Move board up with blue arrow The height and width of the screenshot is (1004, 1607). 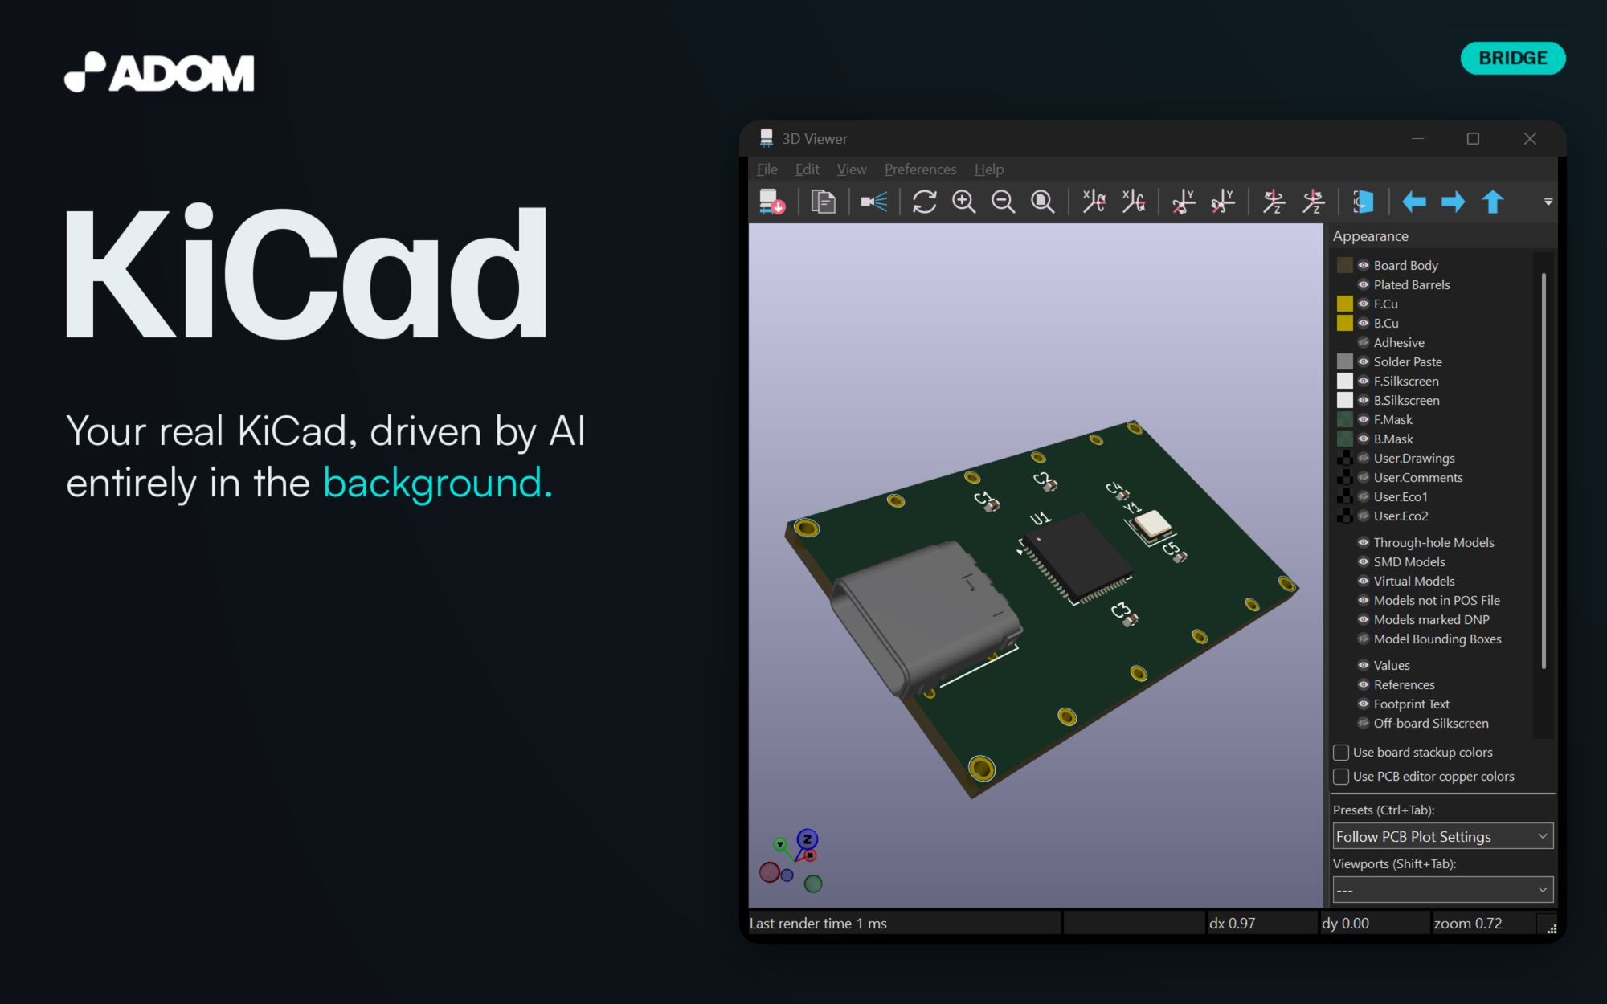(x=1493, y=202)
